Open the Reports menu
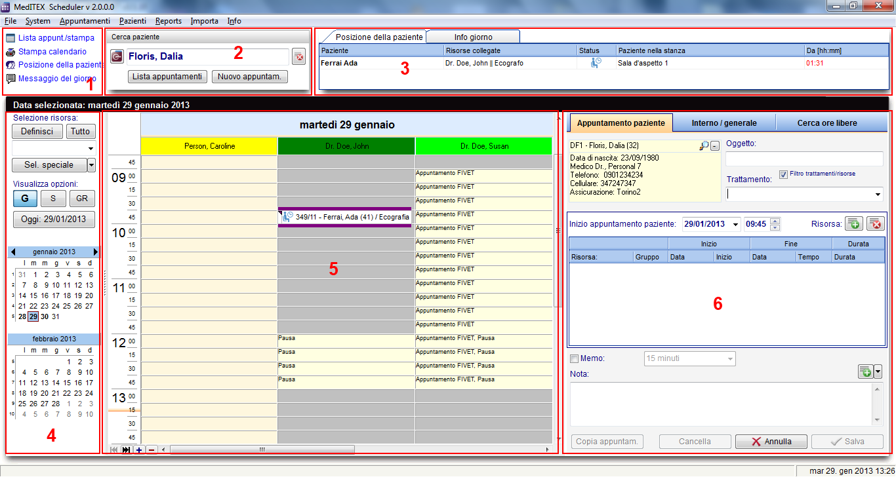Image resolution: width=896 pixels, height=477 pixels. (169, 21)
